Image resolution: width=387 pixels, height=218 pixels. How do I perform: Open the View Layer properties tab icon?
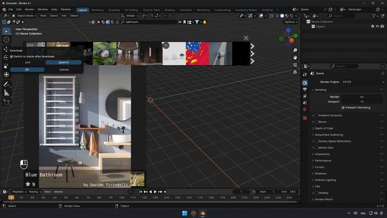click(x=305, y=96)
